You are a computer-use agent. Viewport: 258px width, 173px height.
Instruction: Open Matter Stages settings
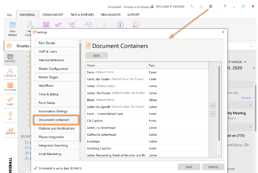56,77
